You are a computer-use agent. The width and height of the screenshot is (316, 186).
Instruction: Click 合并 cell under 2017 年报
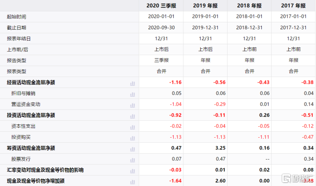pyautogui.click(x=294, y=71)
